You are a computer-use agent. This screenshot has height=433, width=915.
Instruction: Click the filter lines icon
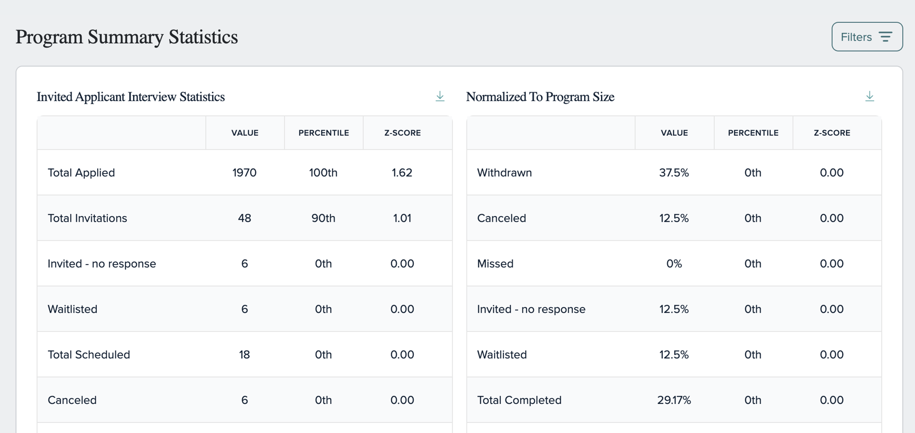pos(885,37)
